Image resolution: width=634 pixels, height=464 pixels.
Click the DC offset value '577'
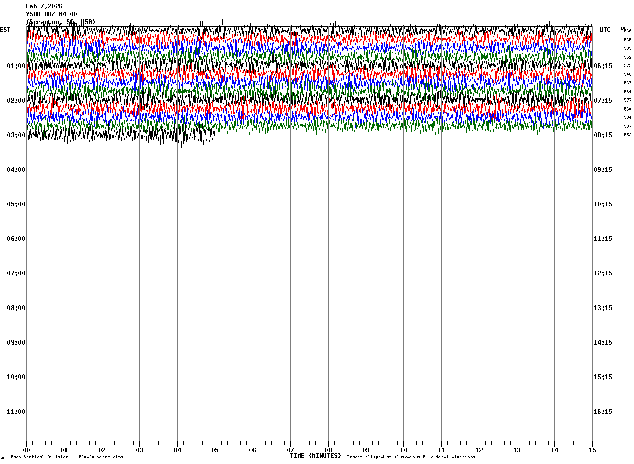pyautogui.click(x=628, y=100)
